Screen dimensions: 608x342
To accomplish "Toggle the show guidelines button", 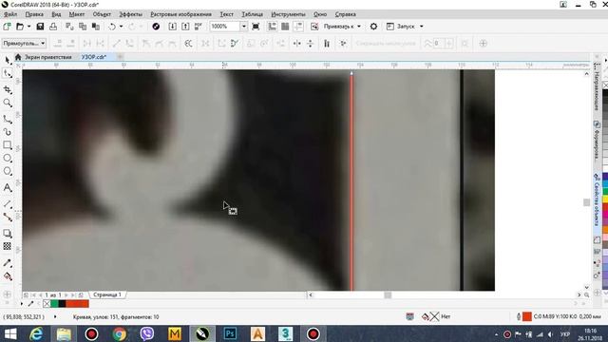I will click(298, 27).
